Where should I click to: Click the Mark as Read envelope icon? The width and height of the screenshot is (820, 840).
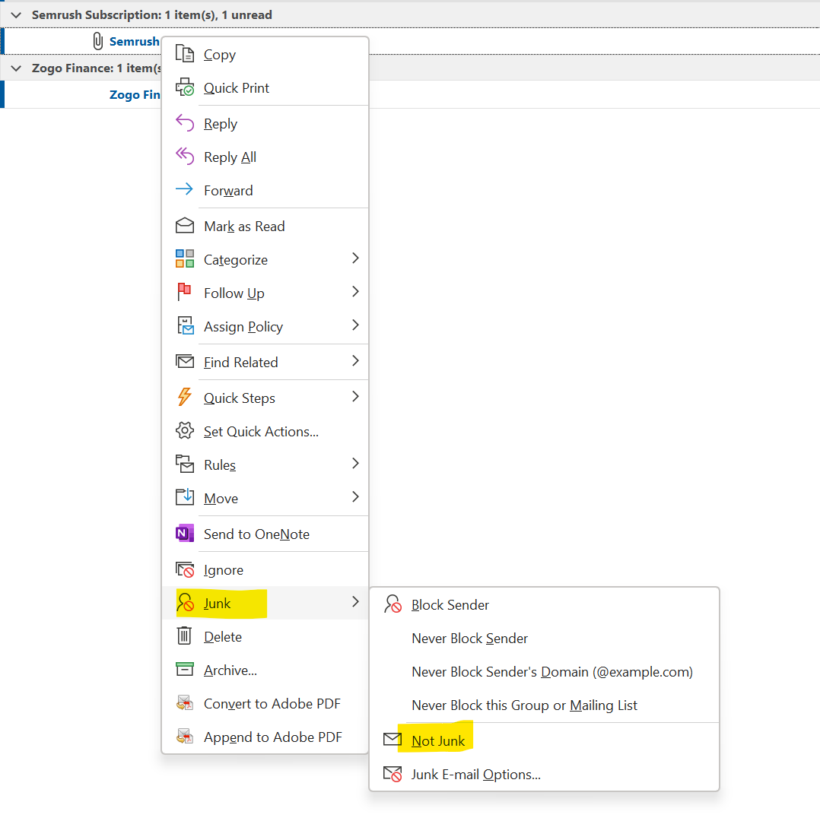184,225
